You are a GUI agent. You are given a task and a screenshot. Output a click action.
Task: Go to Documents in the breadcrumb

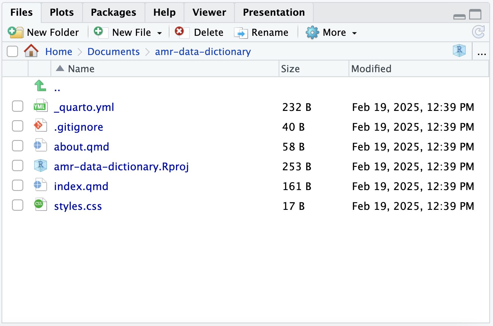(114, 52)
